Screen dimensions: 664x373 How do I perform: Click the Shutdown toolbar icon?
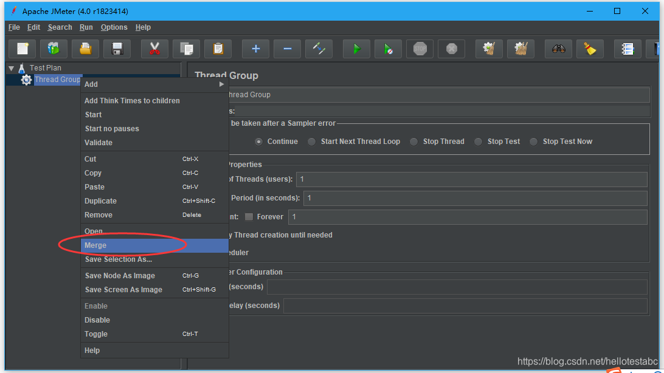click(451, 49)
